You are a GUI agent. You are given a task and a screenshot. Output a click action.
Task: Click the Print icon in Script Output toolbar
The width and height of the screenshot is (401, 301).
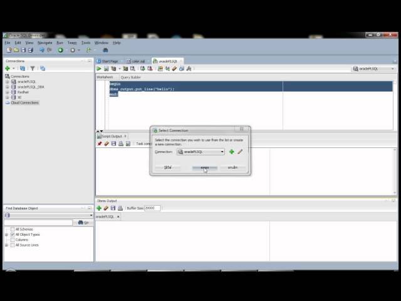click(121, 144)
